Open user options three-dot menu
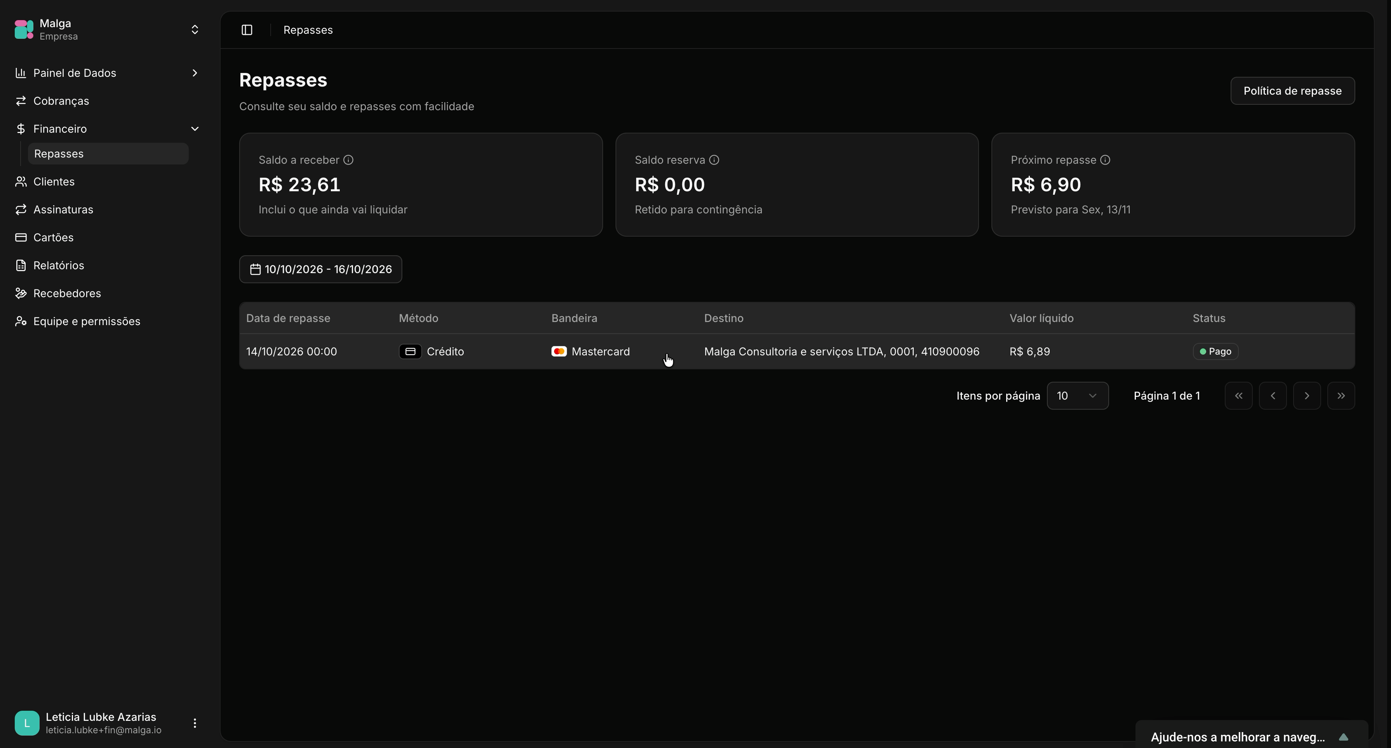 click(195, 723)
